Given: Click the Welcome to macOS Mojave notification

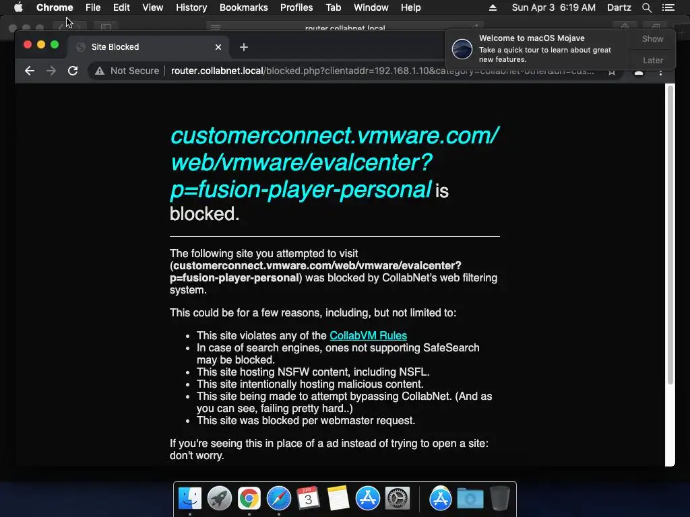Looking at the screenshot, I should [x=537, y=48].
